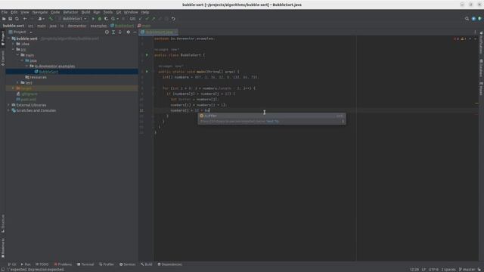Expand the test folder
This screenshot has height=272, width=484.
click(17, 82)
